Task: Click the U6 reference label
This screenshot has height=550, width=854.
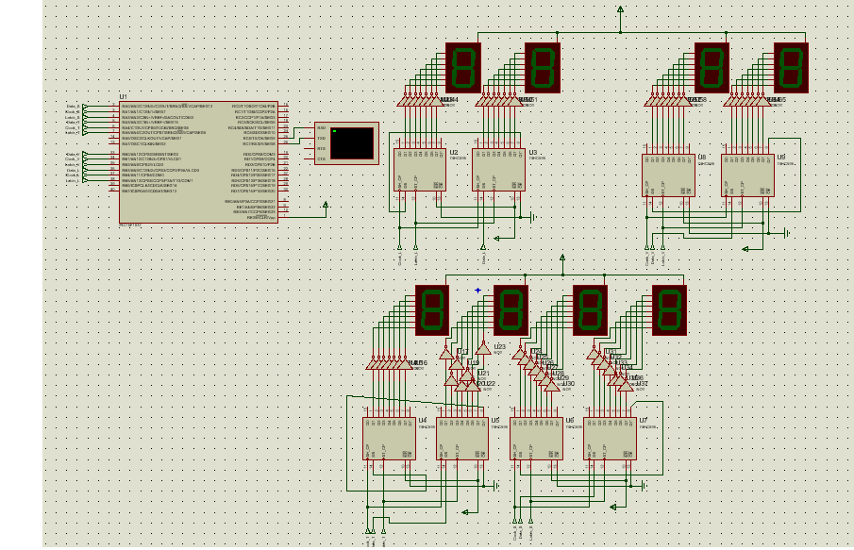Action: 570,421
